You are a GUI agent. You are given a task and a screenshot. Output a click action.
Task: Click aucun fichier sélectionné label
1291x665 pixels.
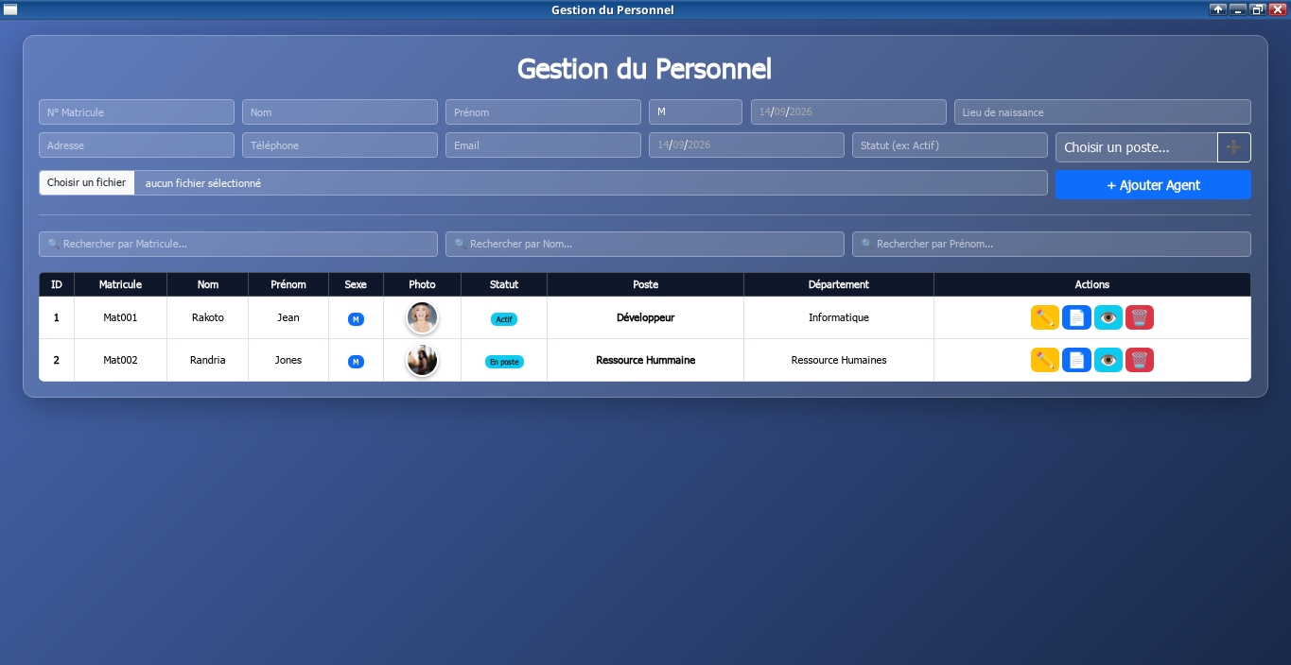coord(203,183)
